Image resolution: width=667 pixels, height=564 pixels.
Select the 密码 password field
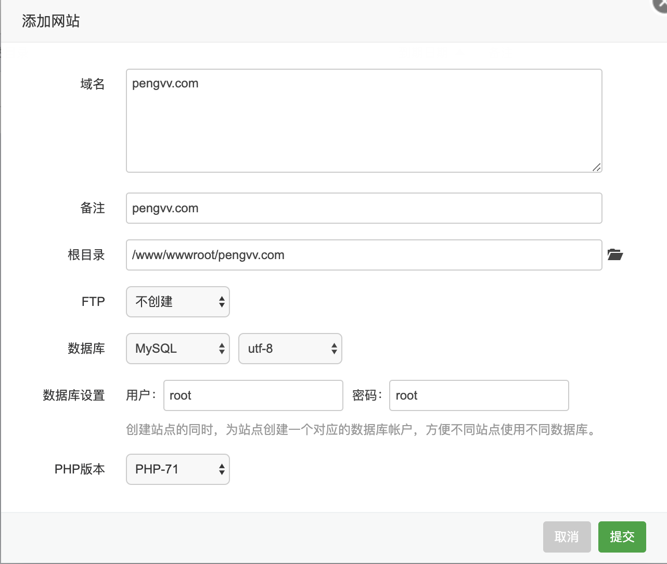pos(479,395)
